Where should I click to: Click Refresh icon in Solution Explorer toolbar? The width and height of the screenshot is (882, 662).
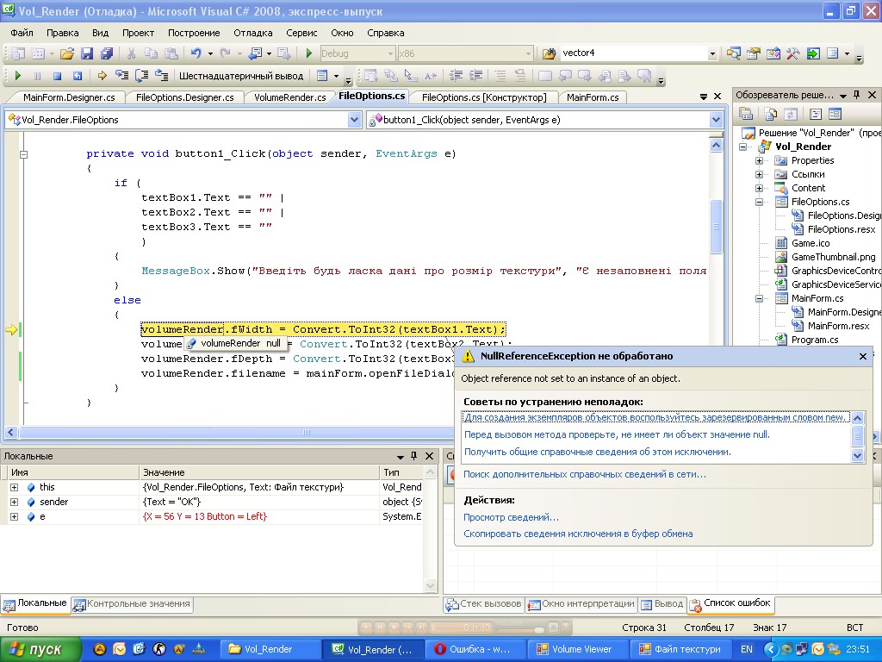[x=789, y=114]
